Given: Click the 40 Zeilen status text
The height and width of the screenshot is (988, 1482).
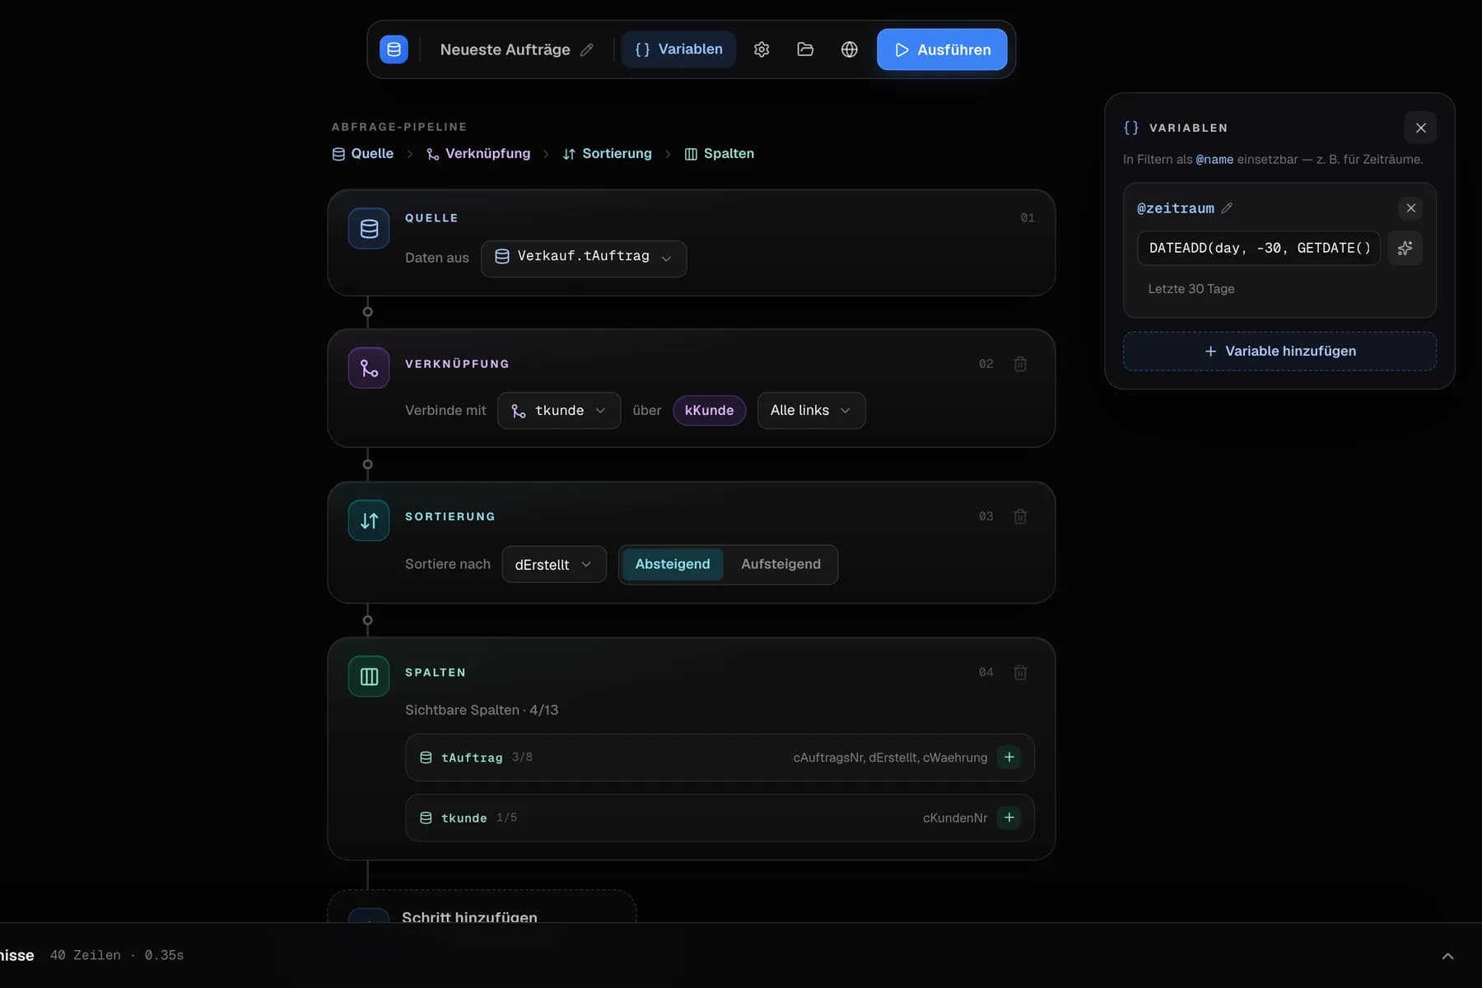Looking at the screenshot, I should pos(85,955).
